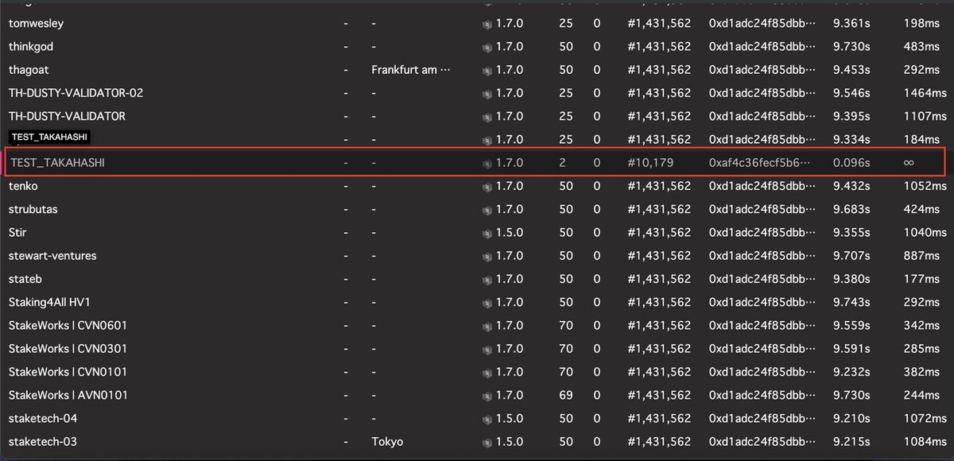This screenshot has height=461, width=954.
Task: Click the cube icon in the stateb row
Action: (x=487, y=279)
